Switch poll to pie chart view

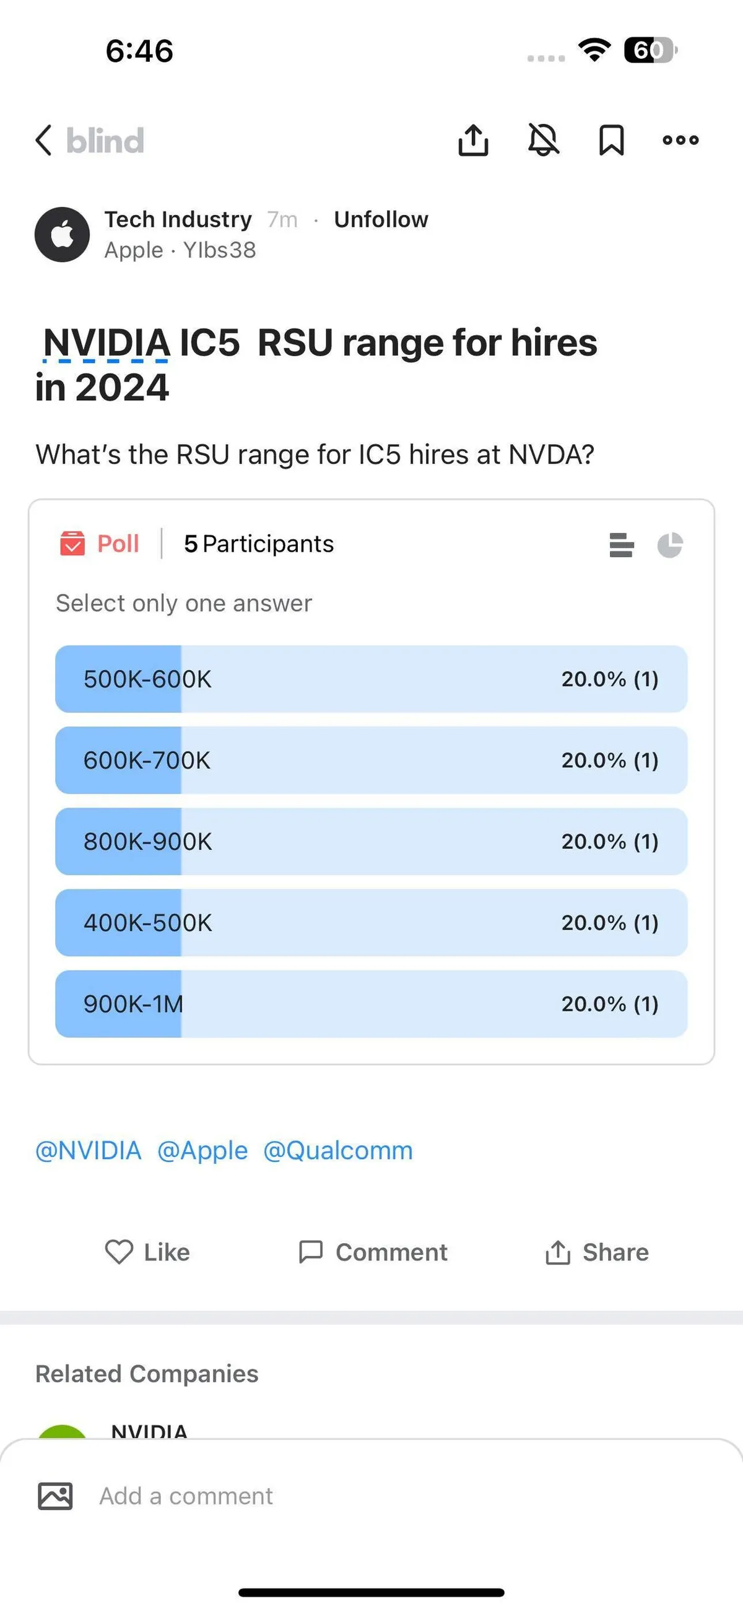pos(670,544)
